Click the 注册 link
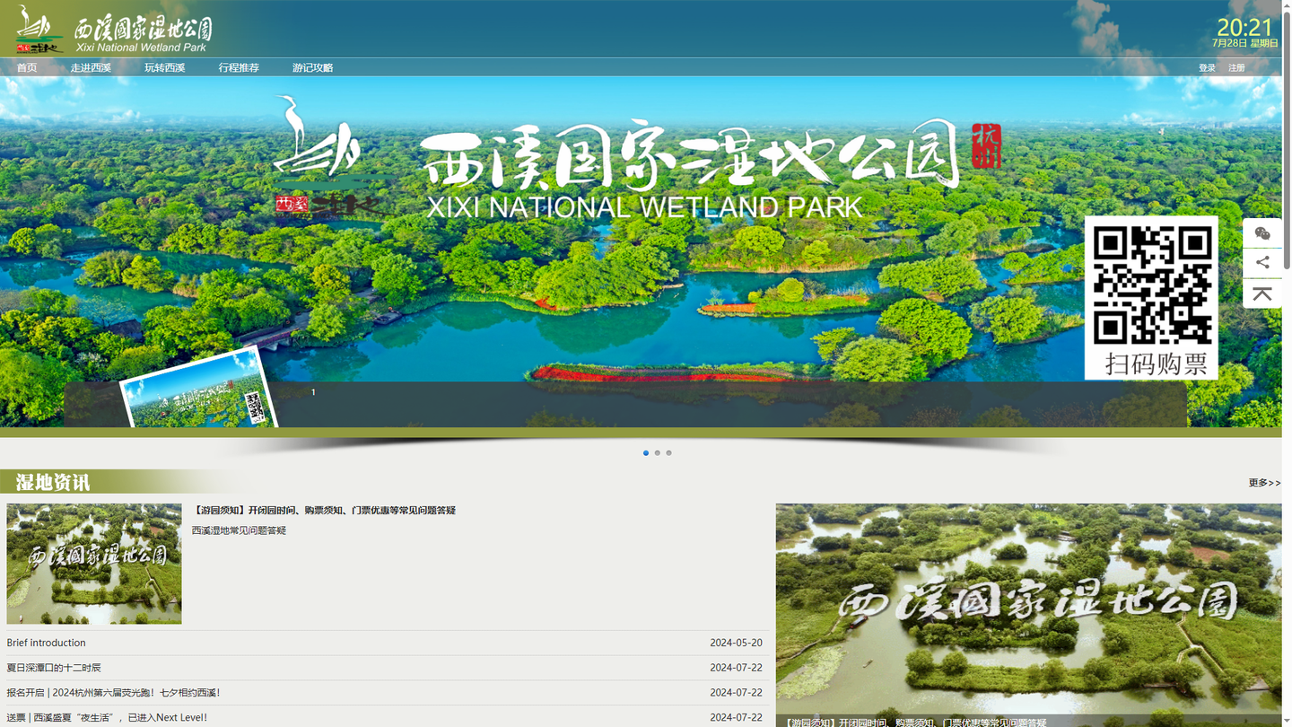The height and width of the screenshot is (727, 1292). coord(1236,68)
